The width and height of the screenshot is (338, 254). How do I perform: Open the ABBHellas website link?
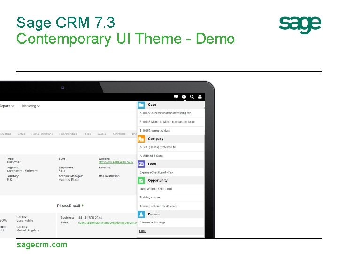click(x=116, y=162)
